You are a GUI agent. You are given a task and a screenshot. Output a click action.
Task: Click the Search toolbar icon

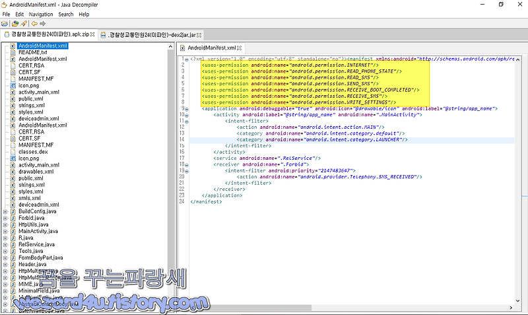click(24, 24)
